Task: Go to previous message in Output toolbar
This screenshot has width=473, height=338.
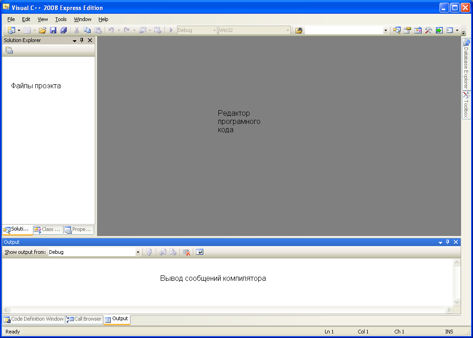Action: 163,252
